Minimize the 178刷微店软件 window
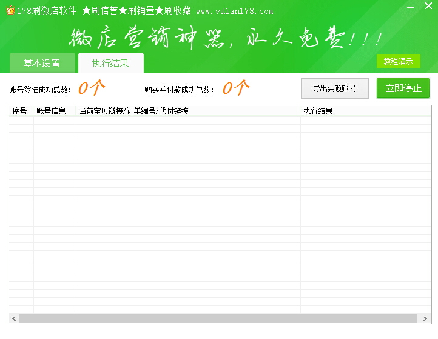 [410, 7]
